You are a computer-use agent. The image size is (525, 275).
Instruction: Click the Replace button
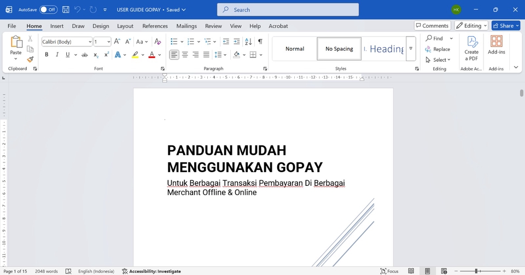click(x=437, y=49)
